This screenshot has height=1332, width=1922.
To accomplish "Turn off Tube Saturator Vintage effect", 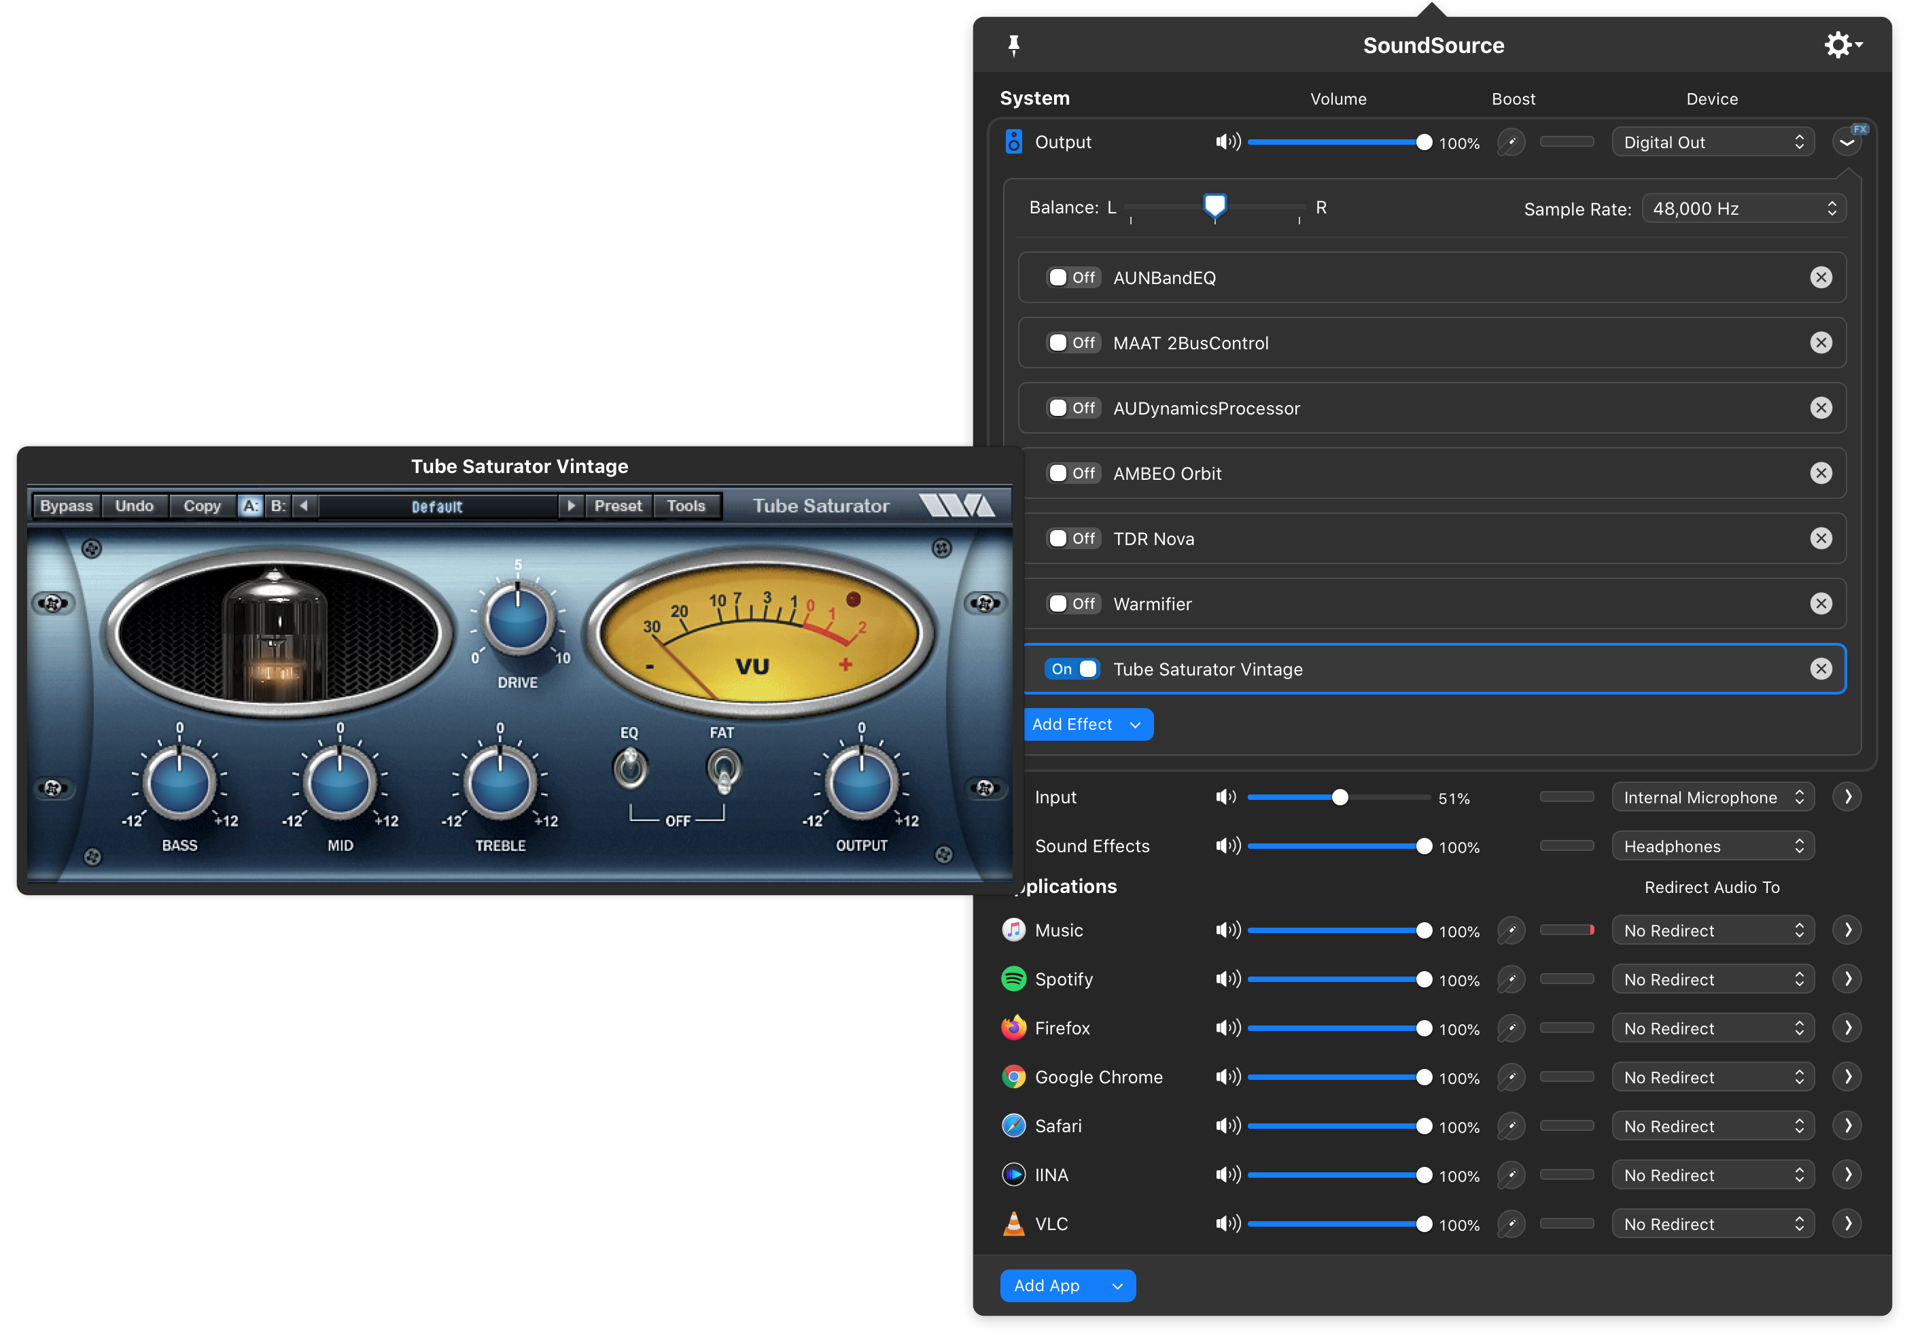I will click(x=1072, y=669).
